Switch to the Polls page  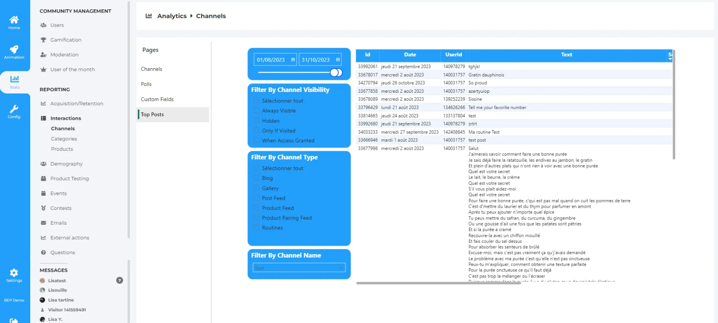click(x=146, y=84)
